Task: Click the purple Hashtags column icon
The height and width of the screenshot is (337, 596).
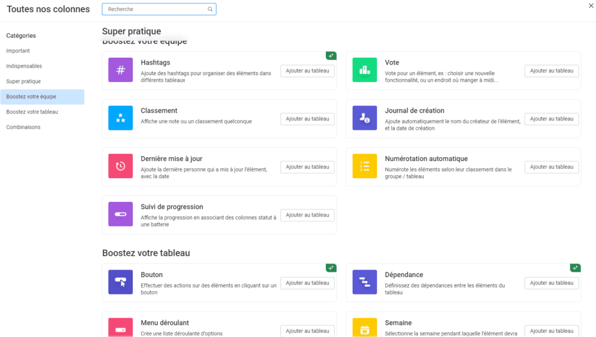Action: [120, 70]
